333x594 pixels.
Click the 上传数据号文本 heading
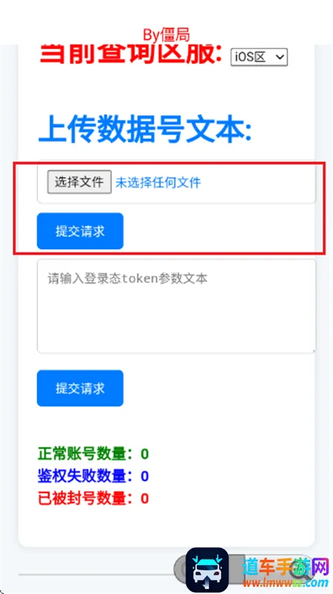click(x=145, y=128)
